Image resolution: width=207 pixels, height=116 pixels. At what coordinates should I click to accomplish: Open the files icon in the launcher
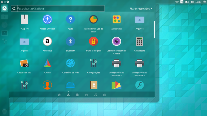[x=5, y=17]
